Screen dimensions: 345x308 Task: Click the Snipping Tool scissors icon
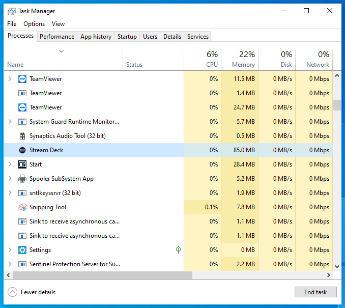(x=22, y=207)
